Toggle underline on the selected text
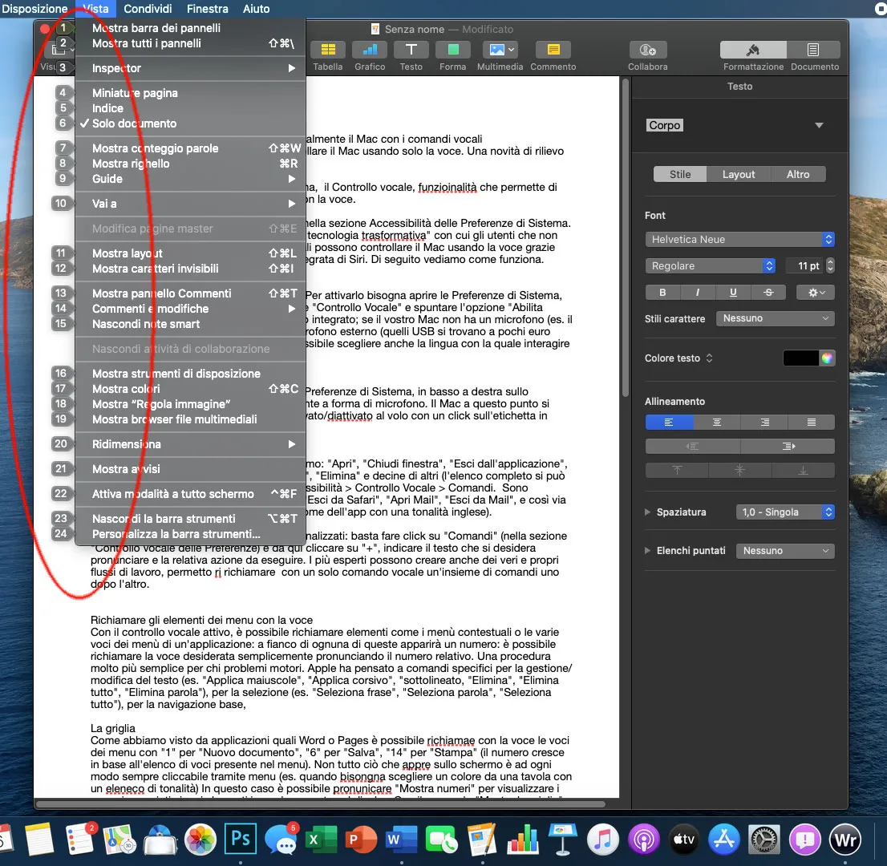Screen dimensions: 887x866 (733, 292)
